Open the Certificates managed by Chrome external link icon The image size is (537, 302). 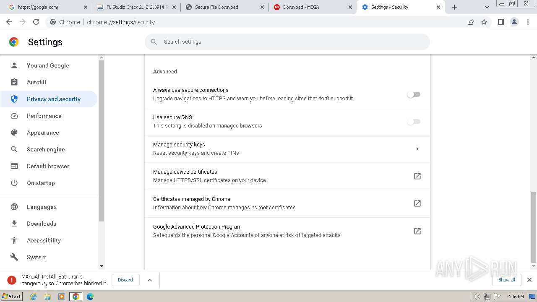(x=417, y=203)
